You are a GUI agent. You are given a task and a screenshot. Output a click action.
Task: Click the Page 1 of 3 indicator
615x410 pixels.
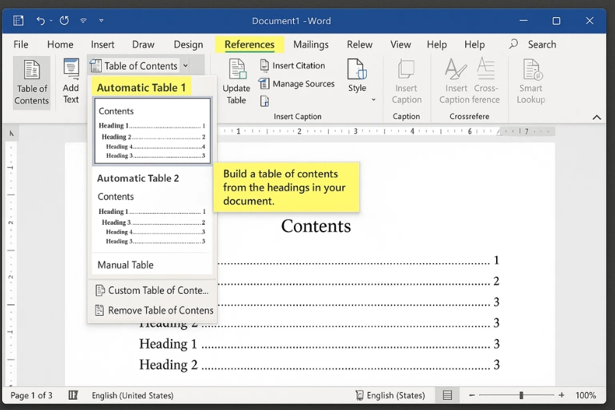tap(31, 395)
